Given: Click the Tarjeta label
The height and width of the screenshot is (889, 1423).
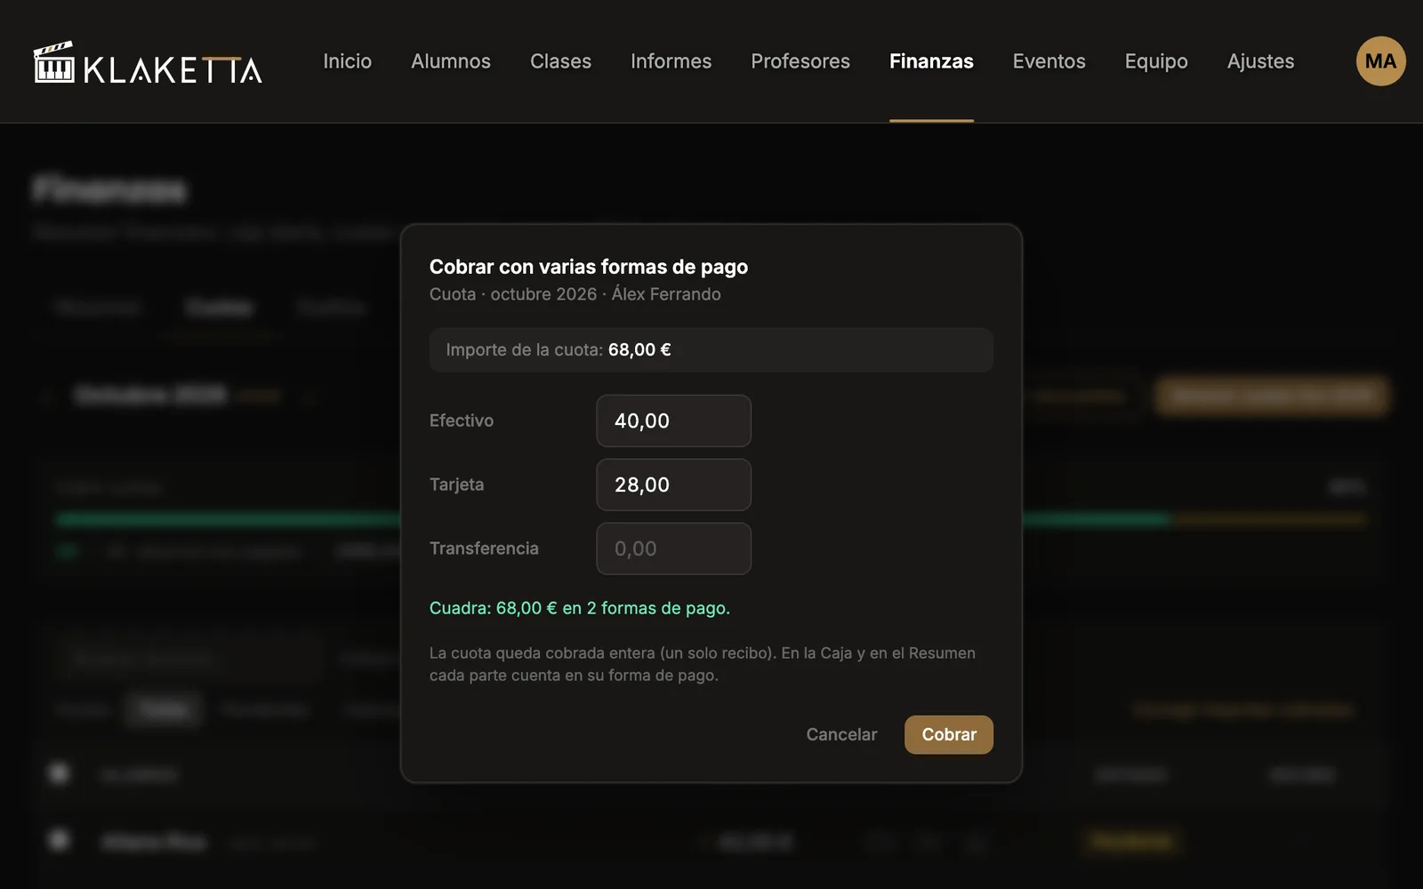Looking at the screenshot, I should coord(456,485).
